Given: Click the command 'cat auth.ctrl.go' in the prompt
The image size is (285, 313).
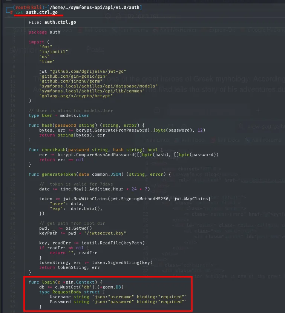Looking at the screenshot, I should click(x=37, y=12).
